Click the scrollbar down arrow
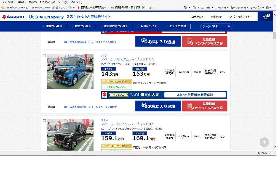Screen dimensions: 278x174 point(275,147)
